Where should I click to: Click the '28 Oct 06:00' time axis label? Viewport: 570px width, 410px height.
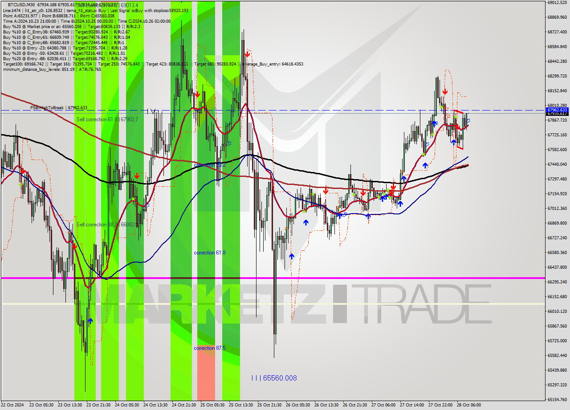(468, 405)
